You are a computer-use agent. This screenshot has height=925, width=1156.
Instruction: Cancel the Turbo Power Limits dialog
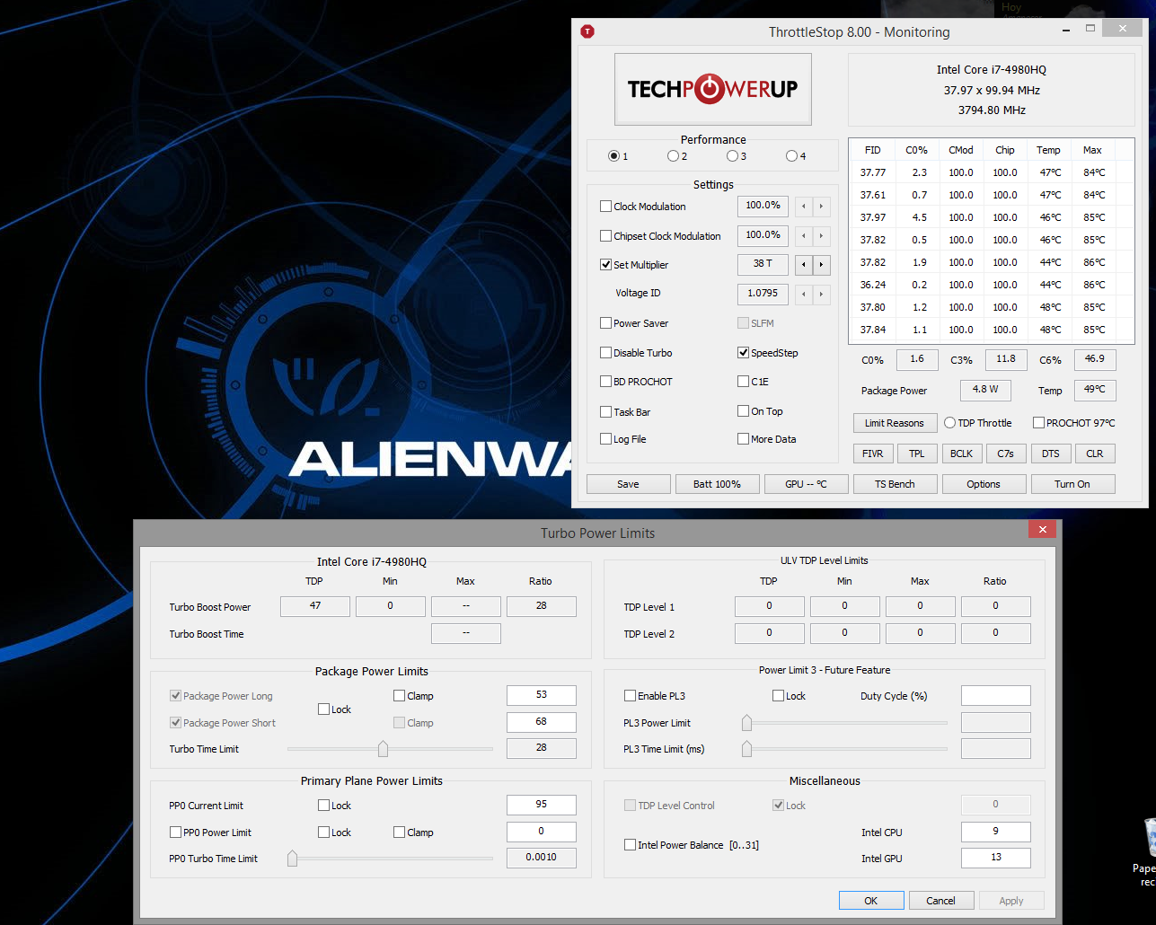tap(941, 901)
